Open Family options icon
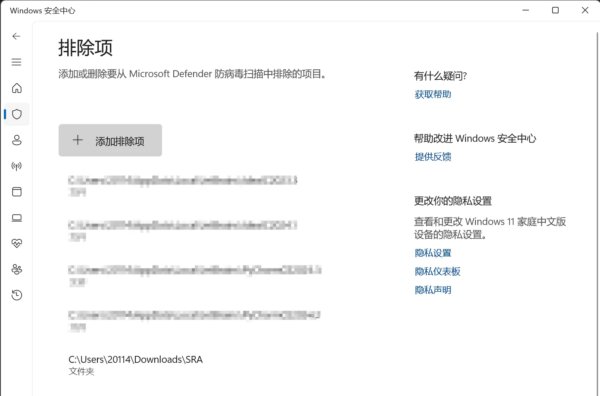This screenshot has width=600, height=396. click(x=17, y=269)
